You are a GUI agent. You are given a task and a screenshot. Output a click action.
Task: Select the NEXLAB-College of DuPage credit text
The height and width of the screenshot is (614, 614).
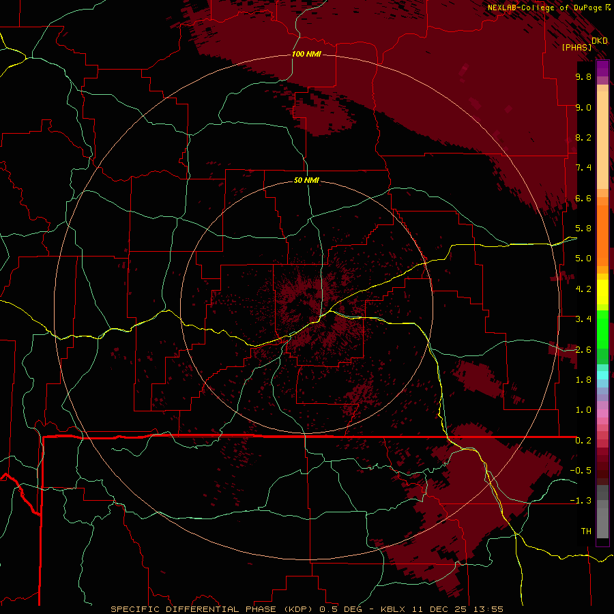point(544,8)
